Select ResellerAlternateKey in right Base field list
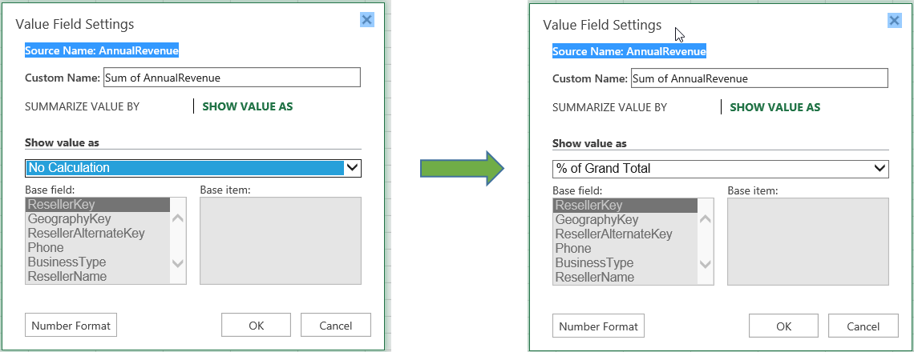 (613, 234)
